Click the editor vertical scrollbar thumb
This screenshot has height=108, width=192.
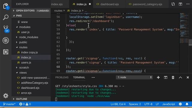click(x=190, y=42)
